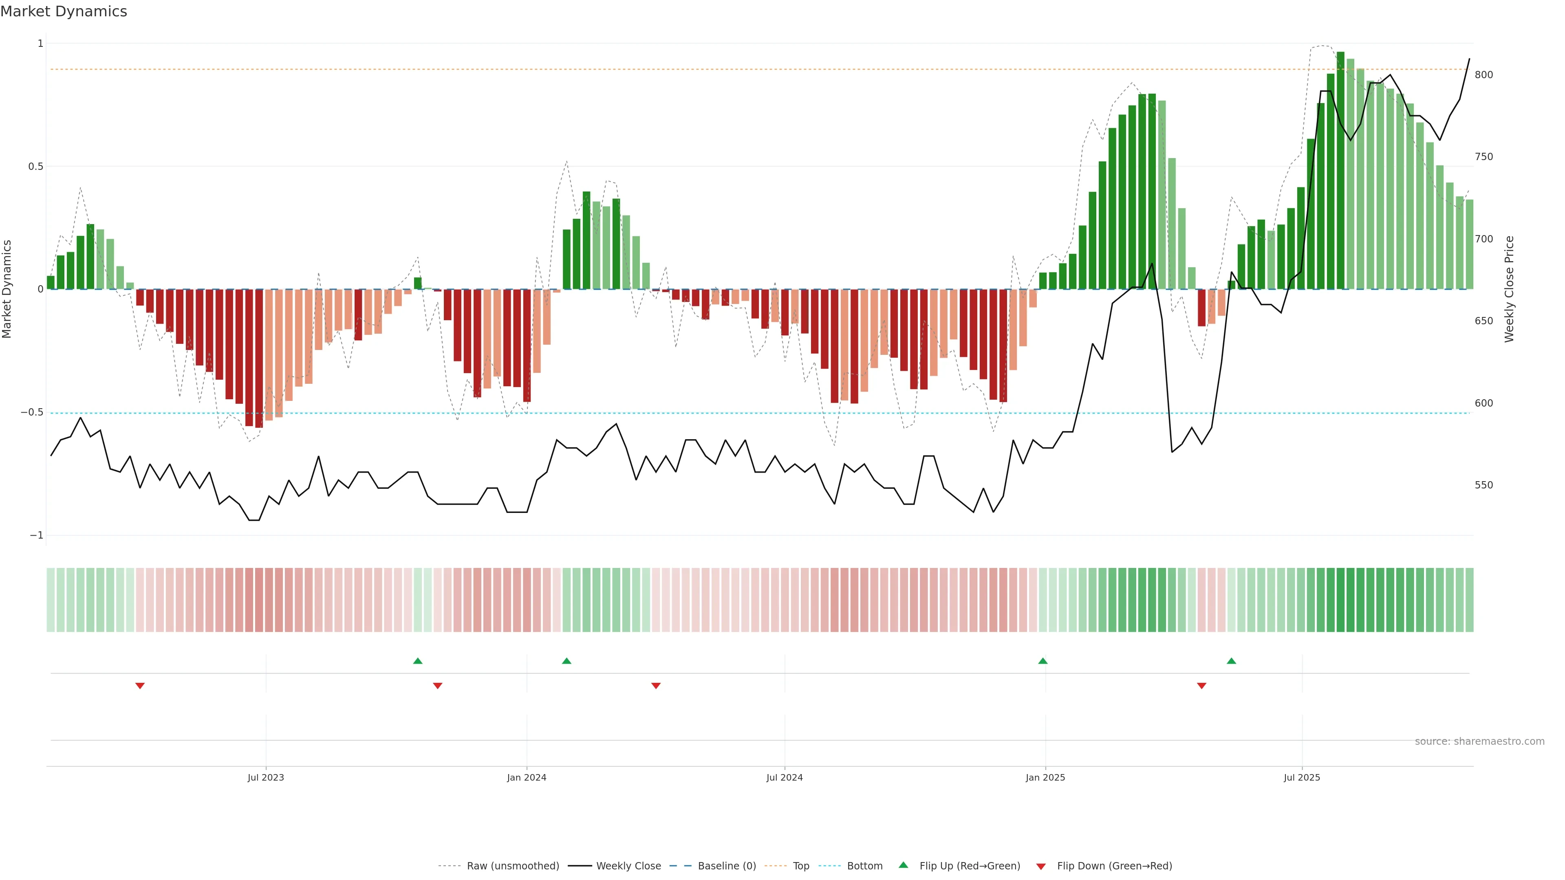Screen dimensions: 1565x880
Task: Click the green flip-up triangle nearest Jan 2025
Action: (1043, 661)
